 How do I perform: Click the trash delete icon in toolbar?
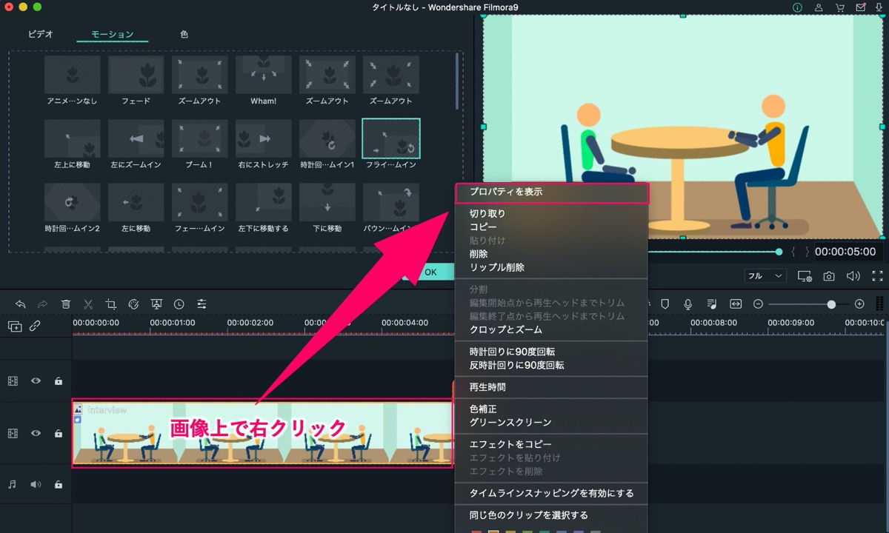pyautogui.click(x=66, y=304)
